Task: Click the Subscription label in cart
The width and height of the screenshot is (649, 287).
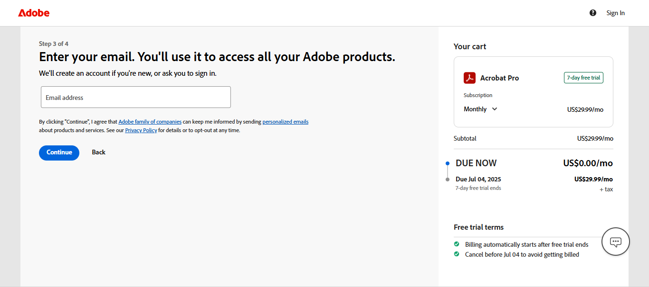Action: tap(478, 95)
